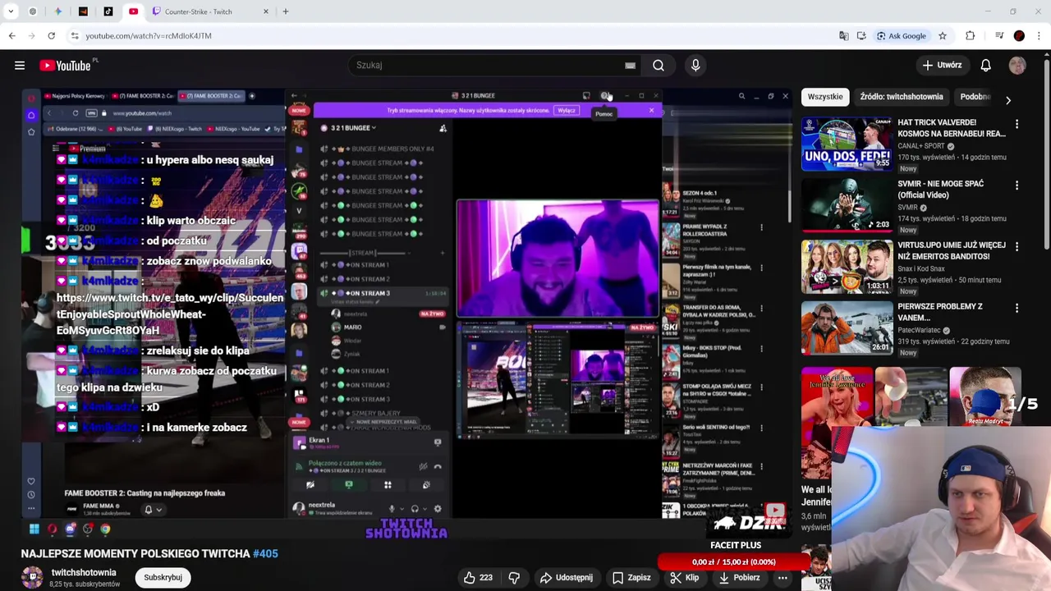Open the PatecWariatec channel name
The width and height of the screenshot is (1051, 591).
919,330
